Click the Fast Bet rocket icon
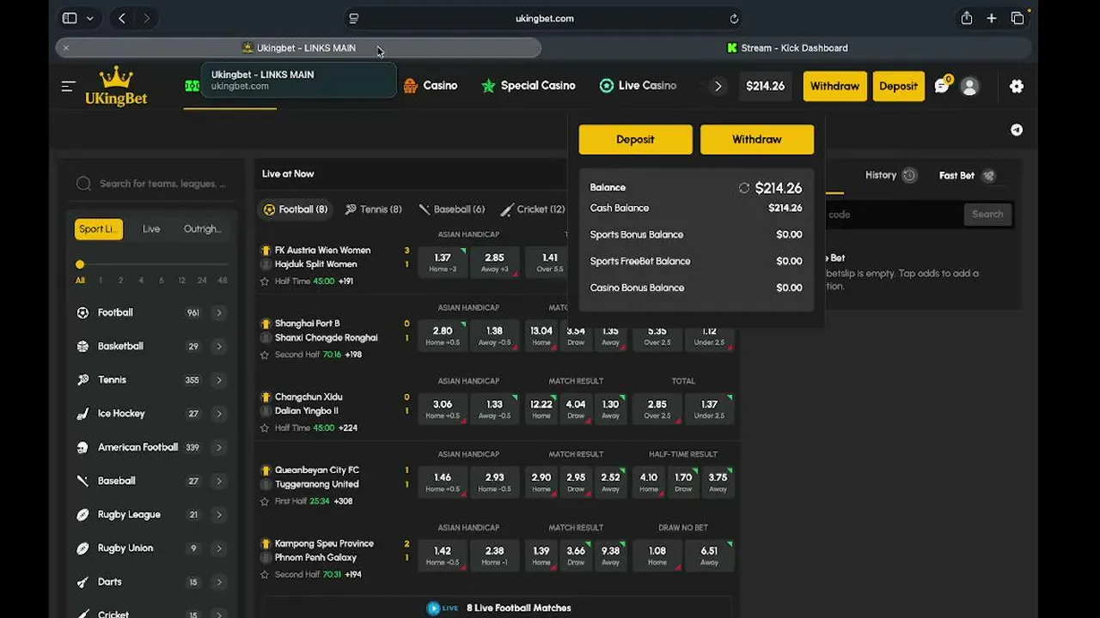 click(988, 175)
